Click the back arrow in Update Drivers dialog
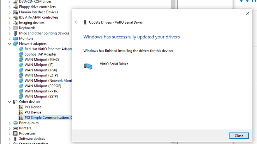The width and height of the screenshot is (257, 144). [x=77, y=22]
